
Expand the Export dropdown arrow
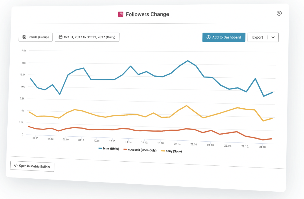(273, 37)
